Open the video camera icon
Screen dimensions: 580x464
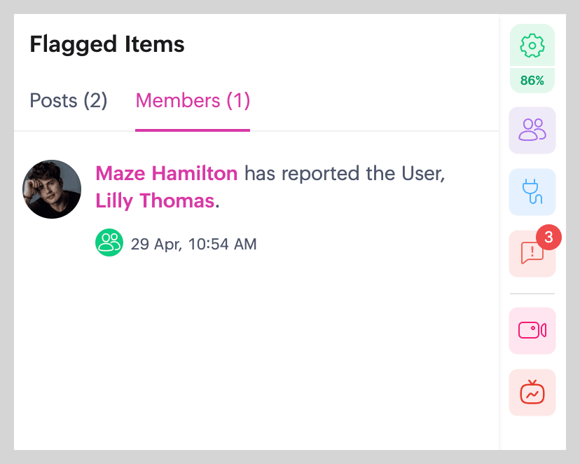click(532, 330)
